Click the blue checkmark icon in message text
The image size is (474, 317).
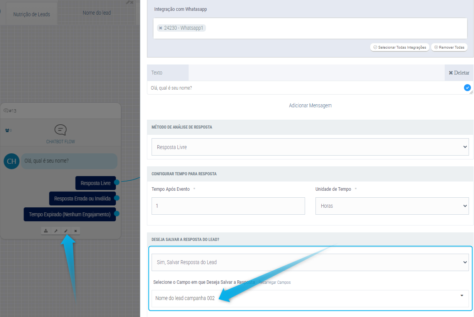pos(467,88)
